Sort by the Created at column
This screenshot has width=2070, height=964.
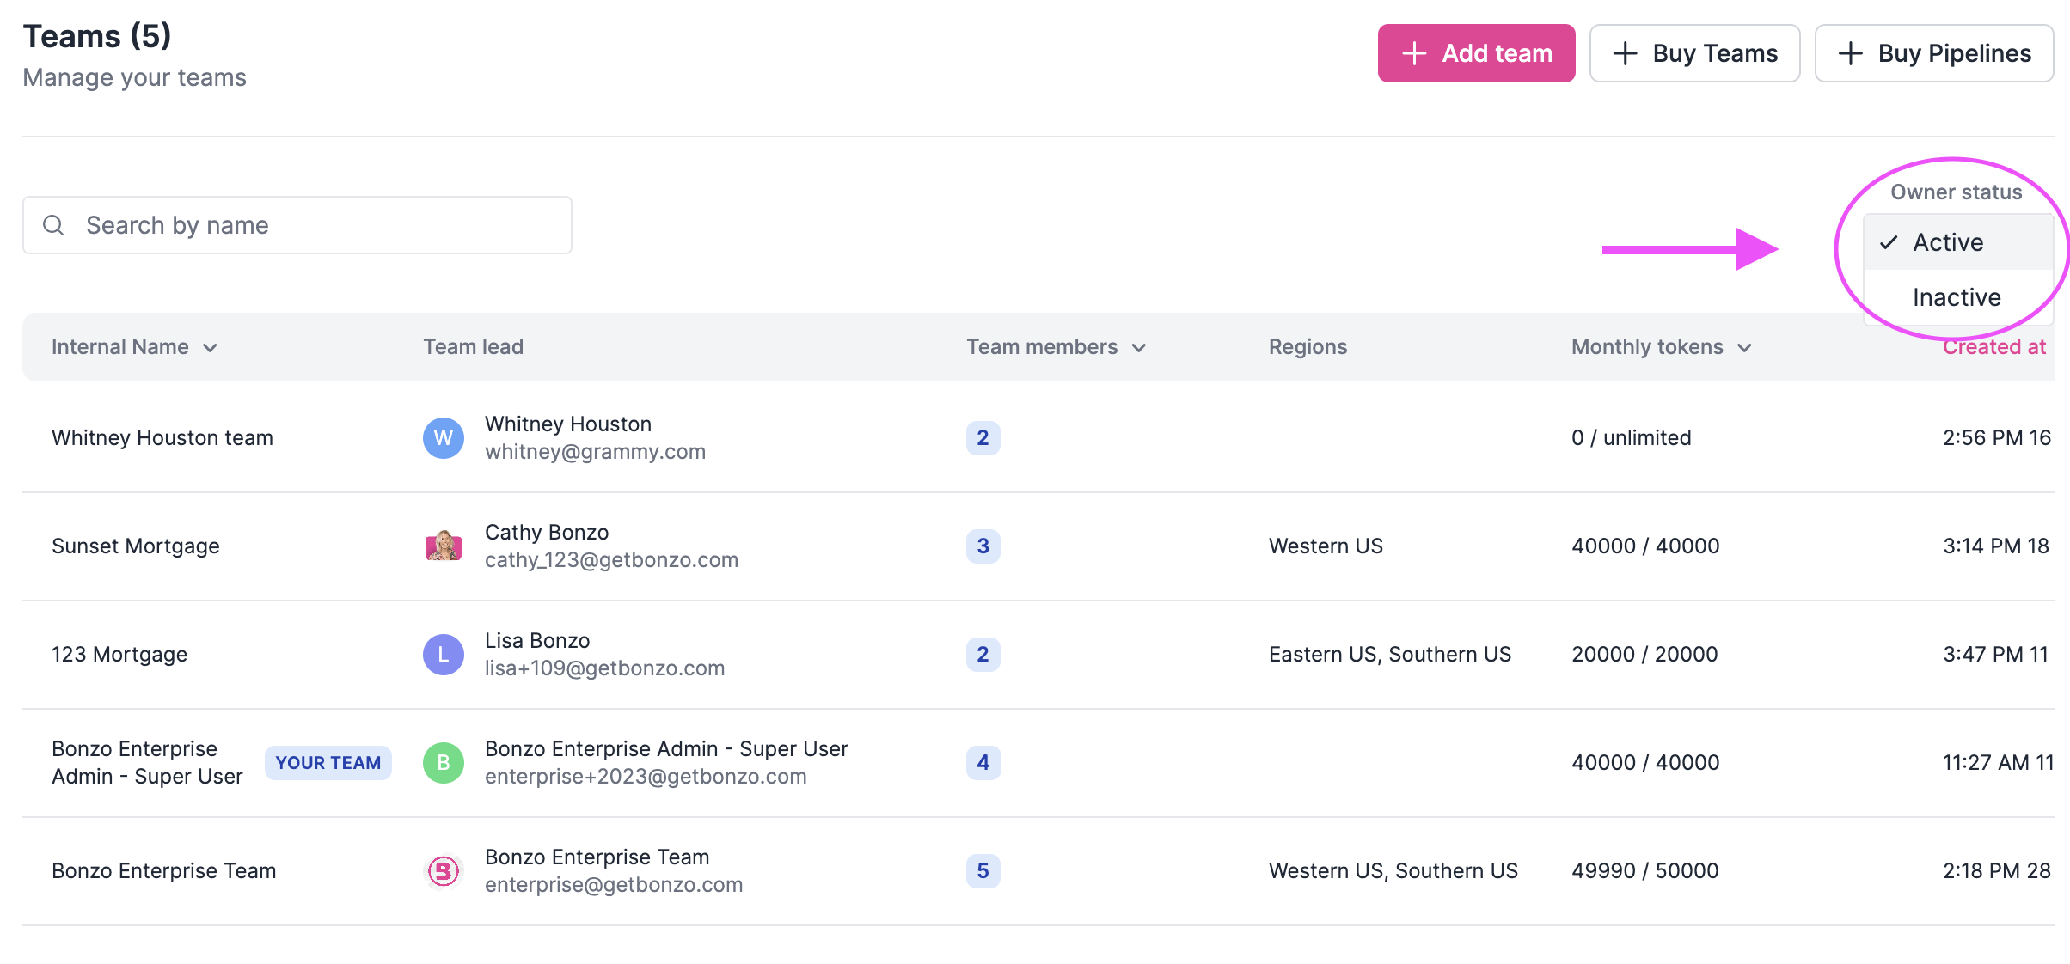tap(1994, 346)
